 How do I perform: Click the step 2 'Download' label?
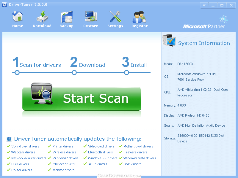pyautogui.click(x=92, y=65)
